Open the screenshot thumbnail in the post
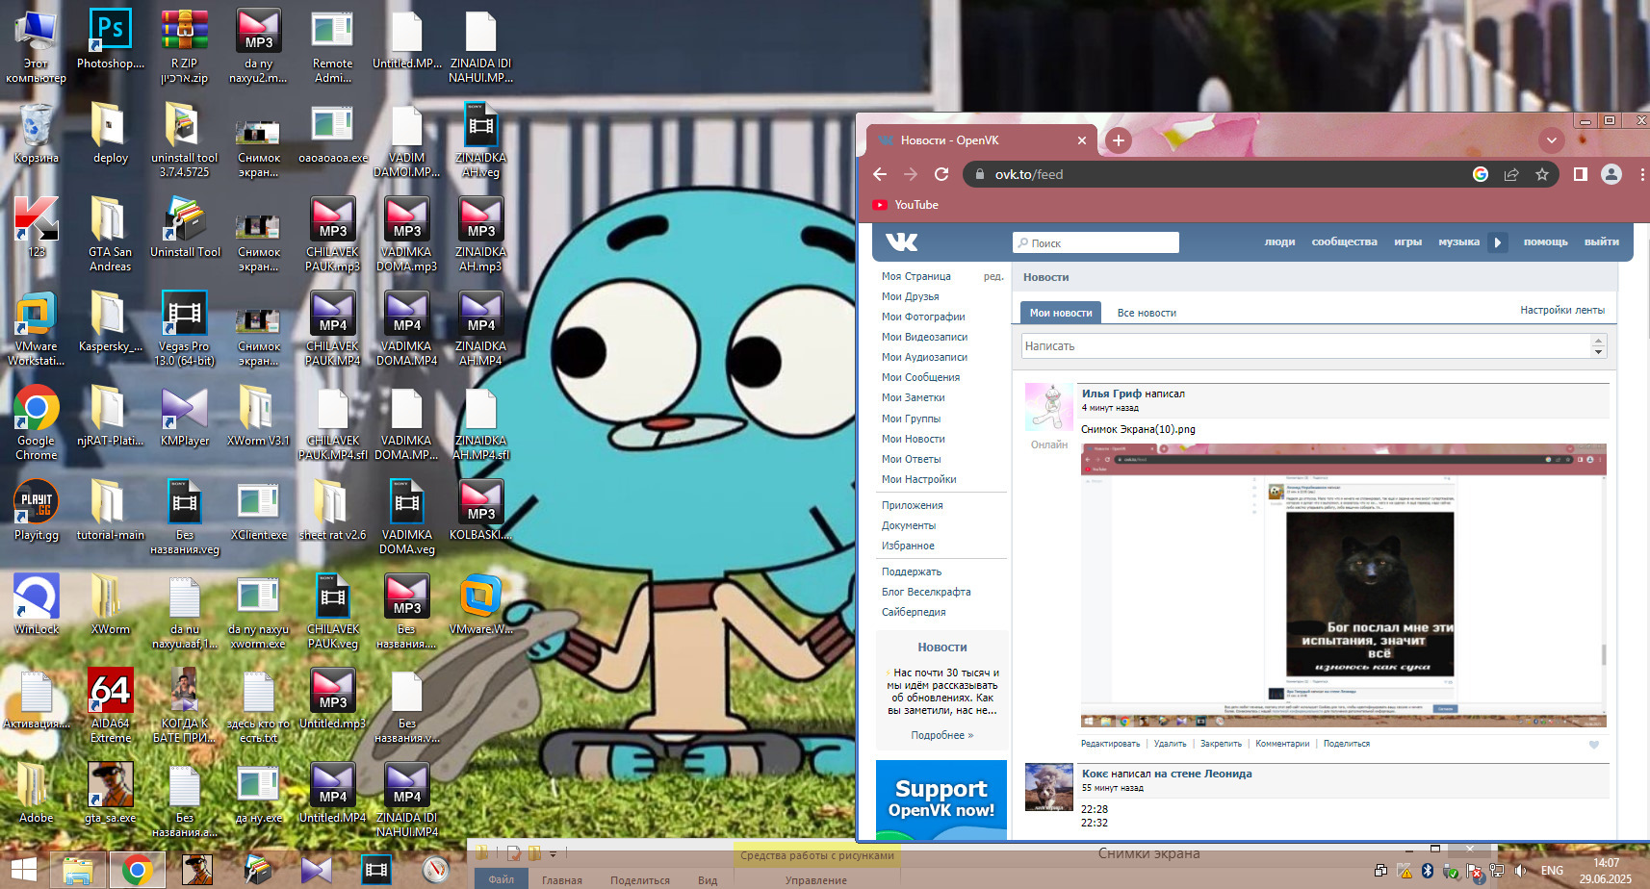This screenshot has width=1650, height=889. coord(1343,585)
